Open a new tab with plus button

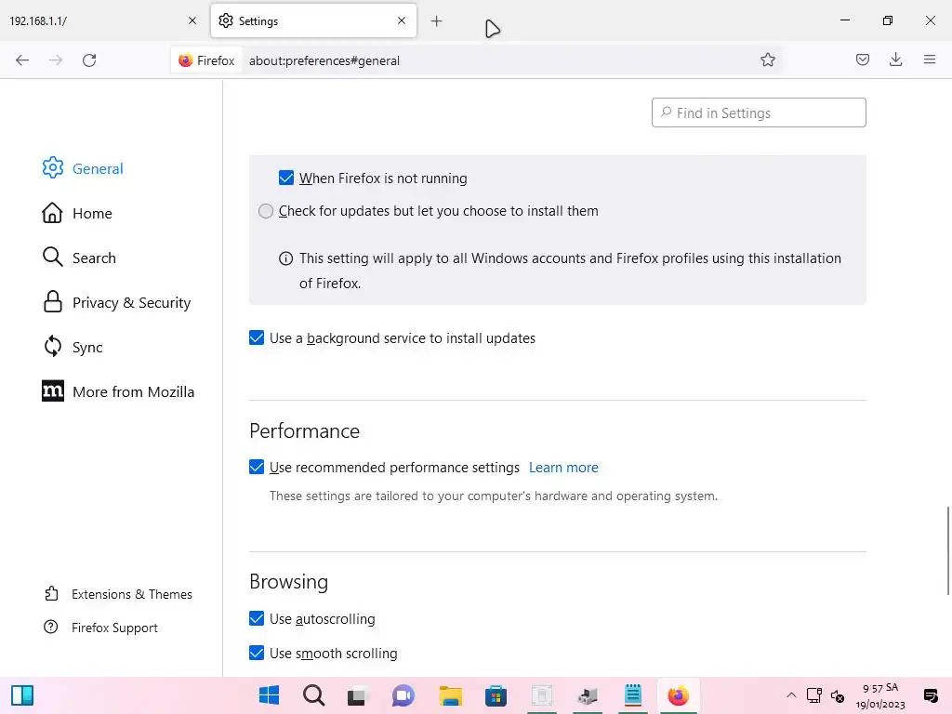[x=437, y=21]
